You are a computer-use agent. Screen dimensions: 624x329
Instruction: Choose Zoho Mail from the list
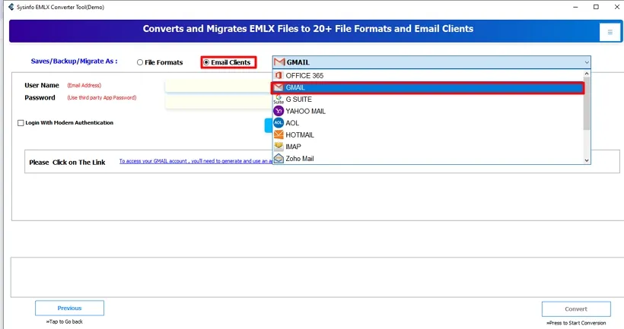(428, 159)
